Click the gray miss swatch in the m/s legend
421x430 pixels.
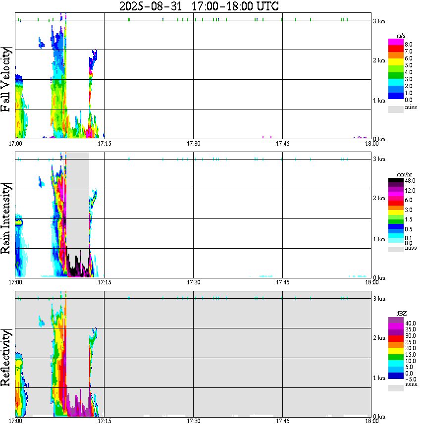pos(396,109)
